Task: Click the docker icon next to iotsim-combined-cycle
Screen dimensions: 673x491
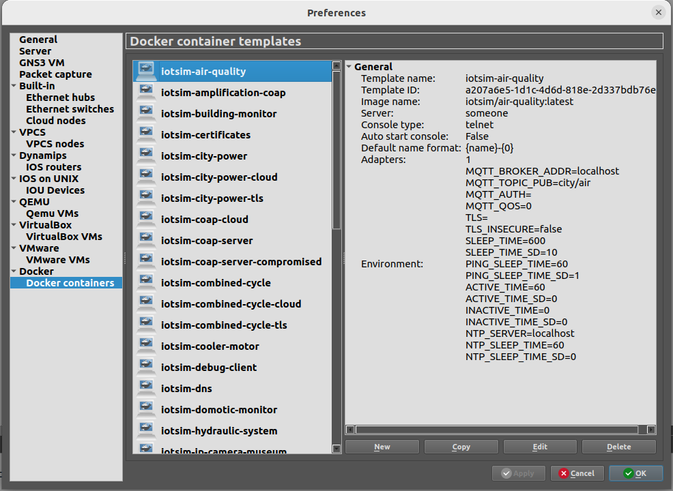Action: pyautogui.click(x=146, y=282)
